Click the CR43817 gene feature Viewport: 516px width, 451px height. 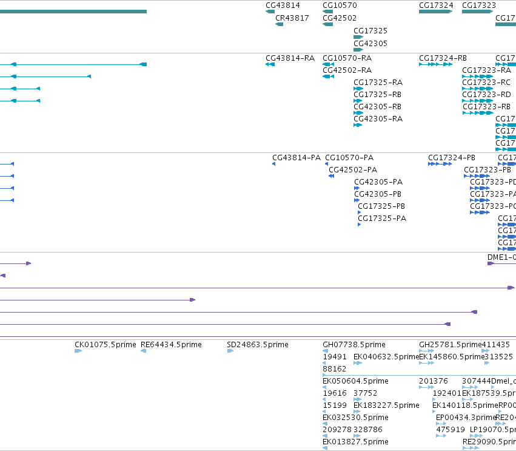pyautogui.click(x=279, y=24)
